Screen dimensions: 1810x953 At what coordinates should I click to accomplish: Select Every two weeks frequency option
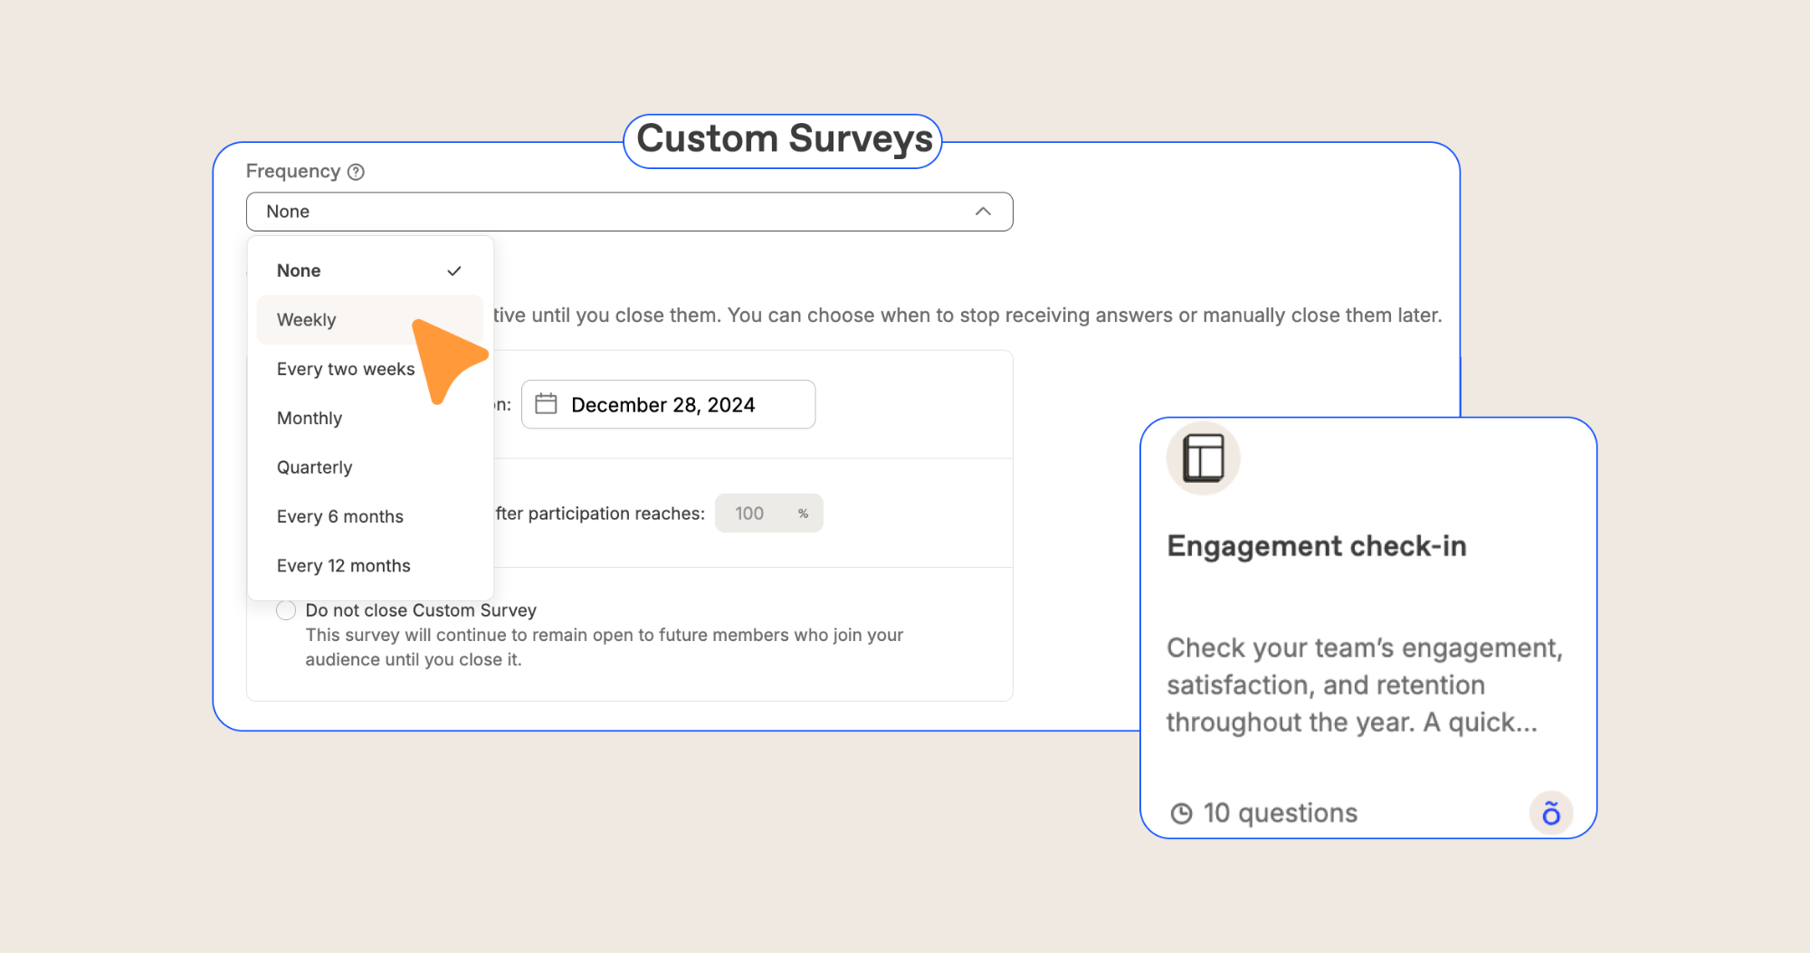click(346, 369)
